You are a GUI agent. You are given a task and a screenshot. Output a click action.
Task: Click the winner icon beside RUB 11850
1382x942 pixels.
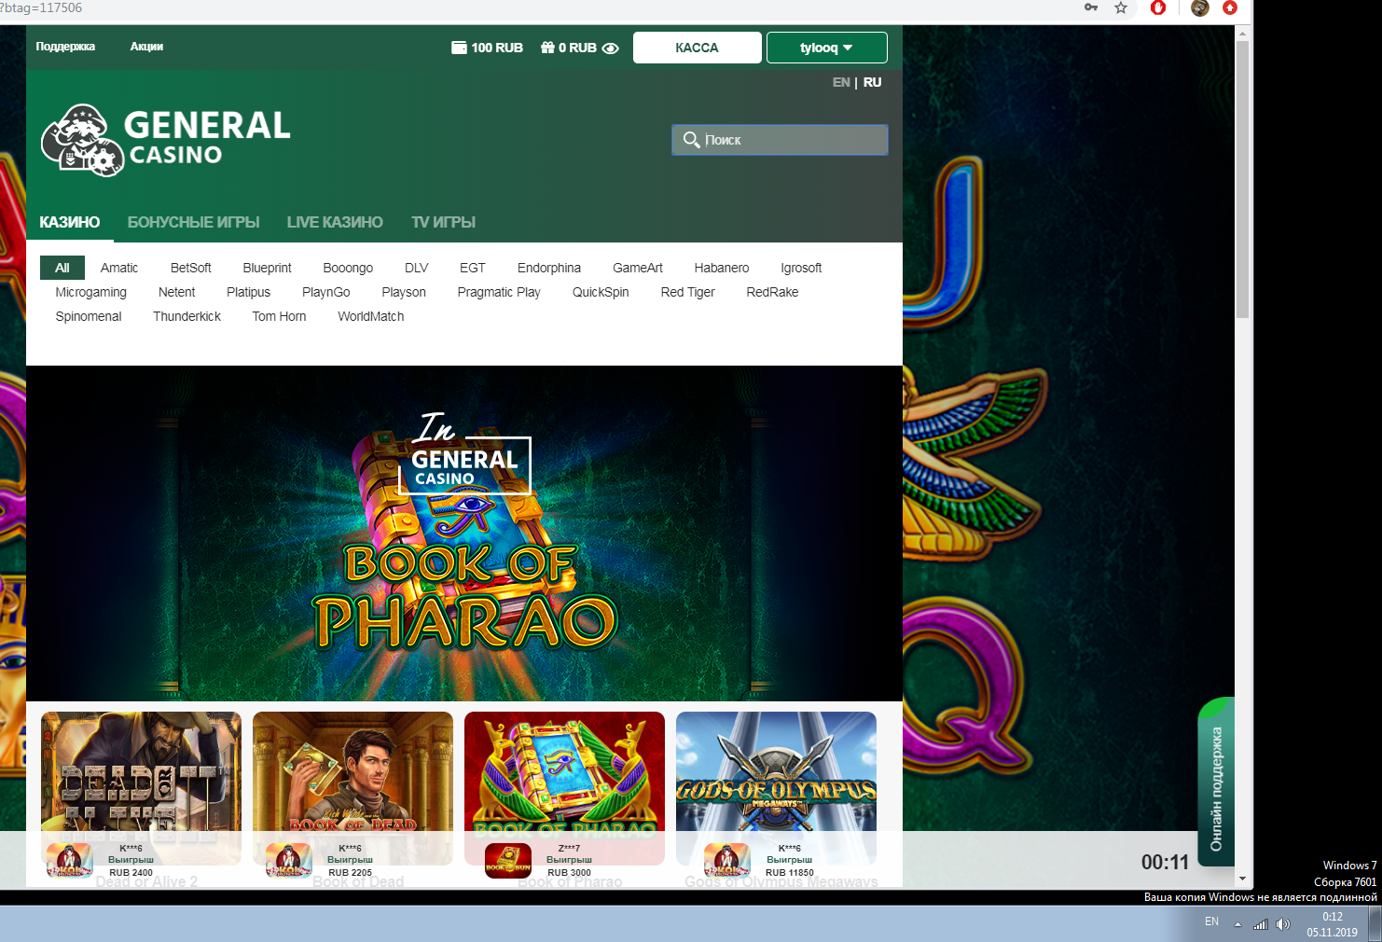[727, 860]
